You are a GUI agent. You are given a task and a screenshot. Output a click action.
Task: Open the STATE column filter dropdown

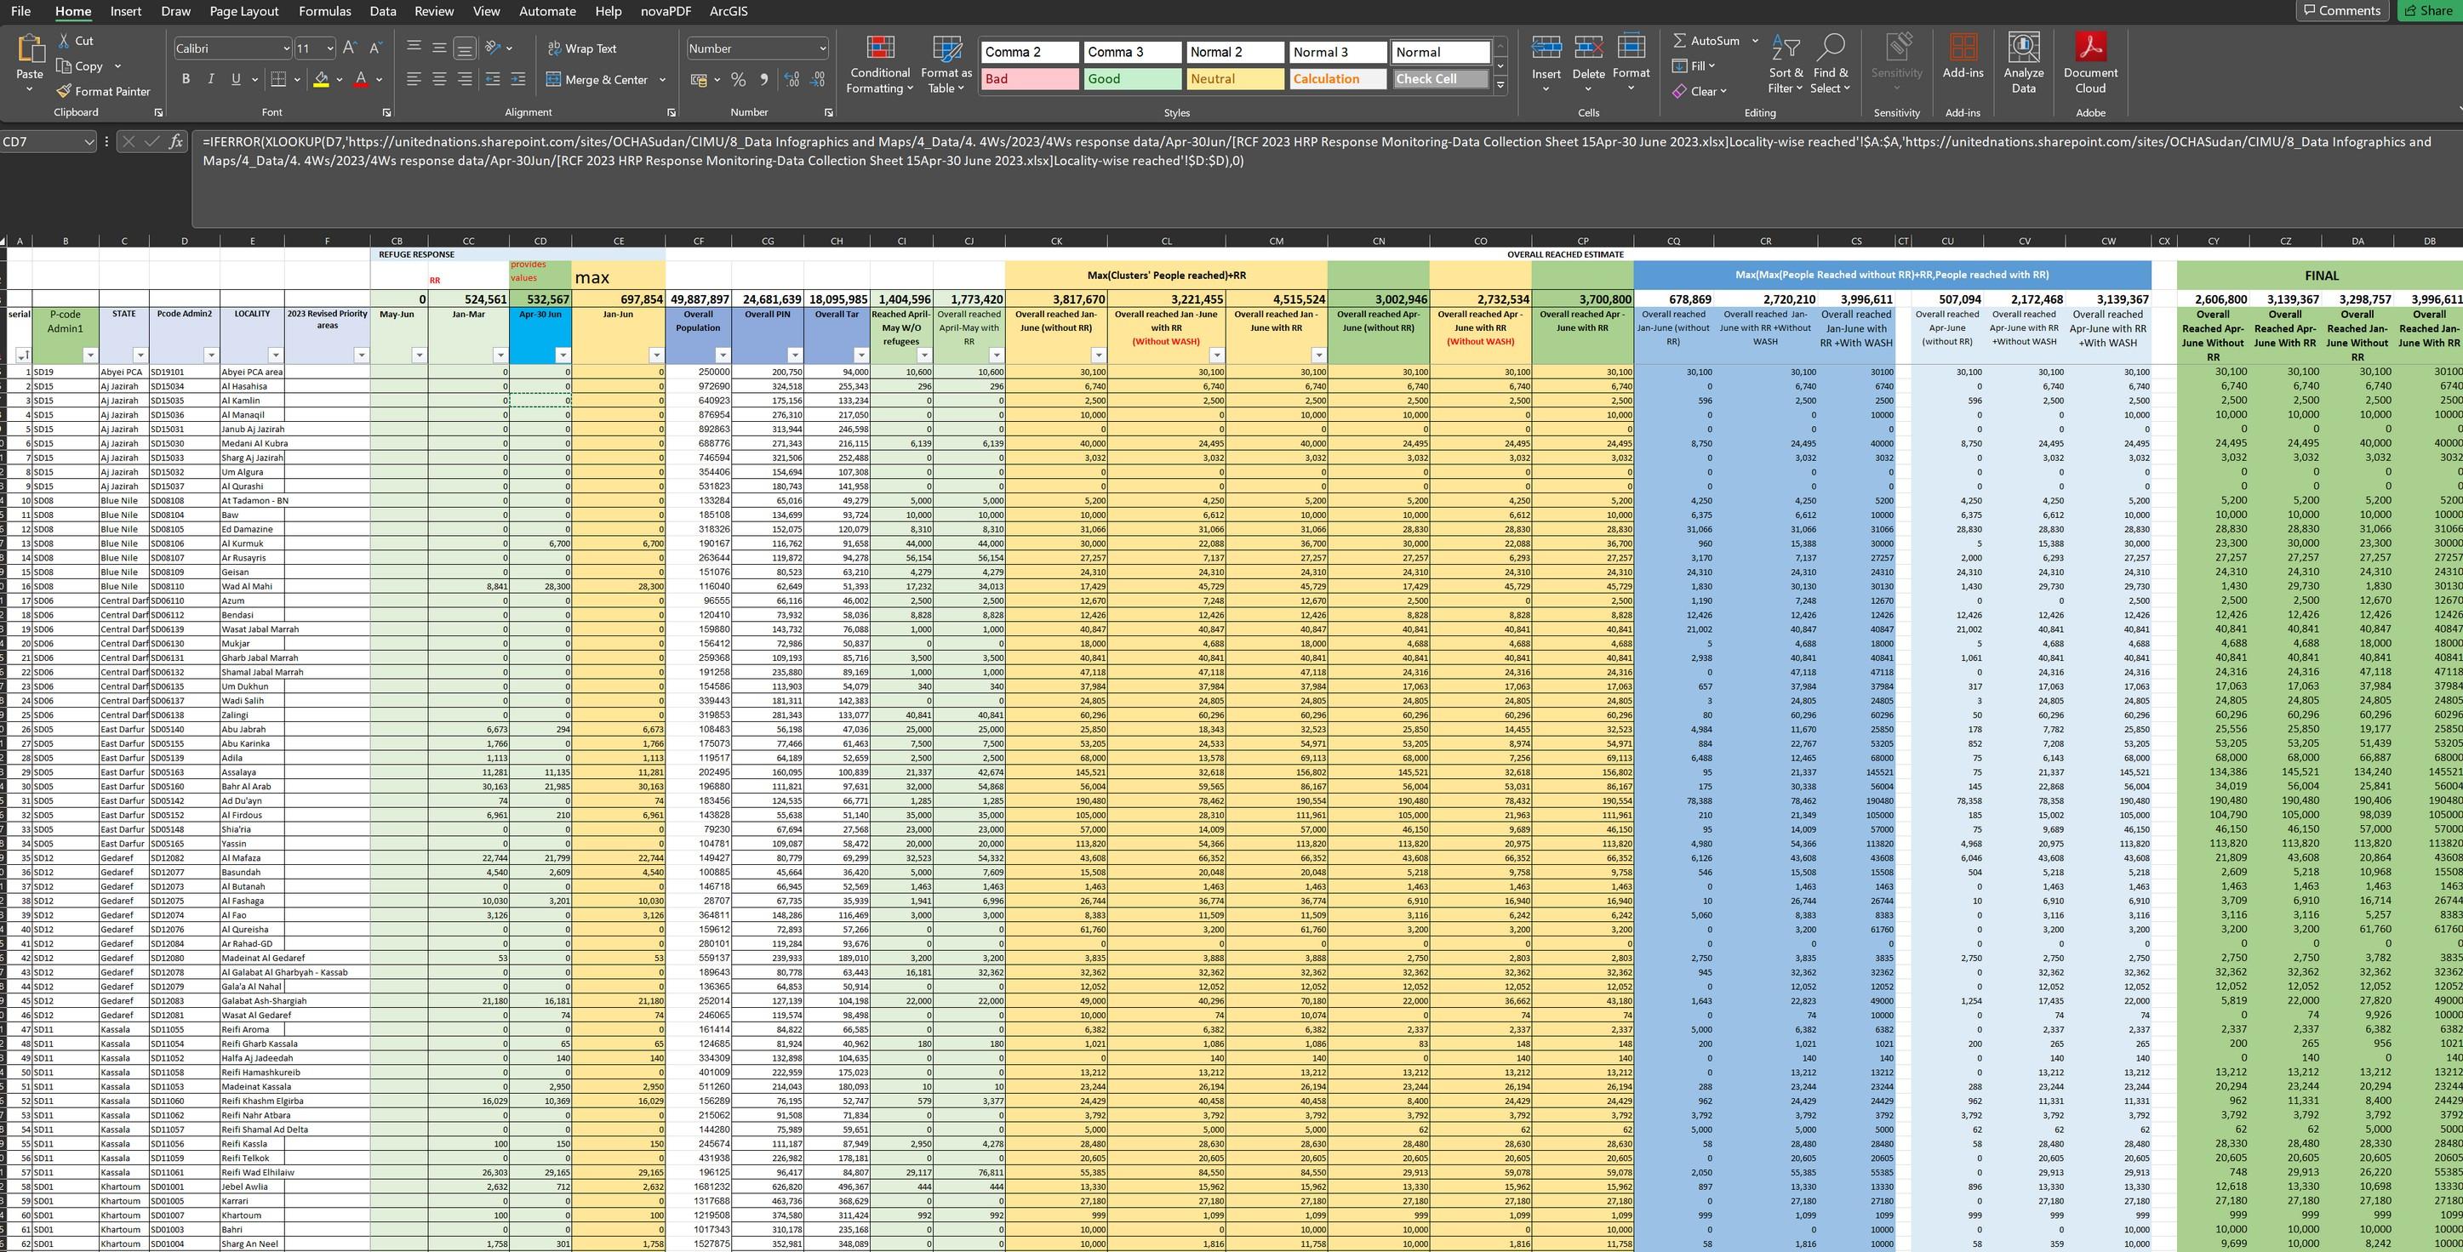coord(140,355)
